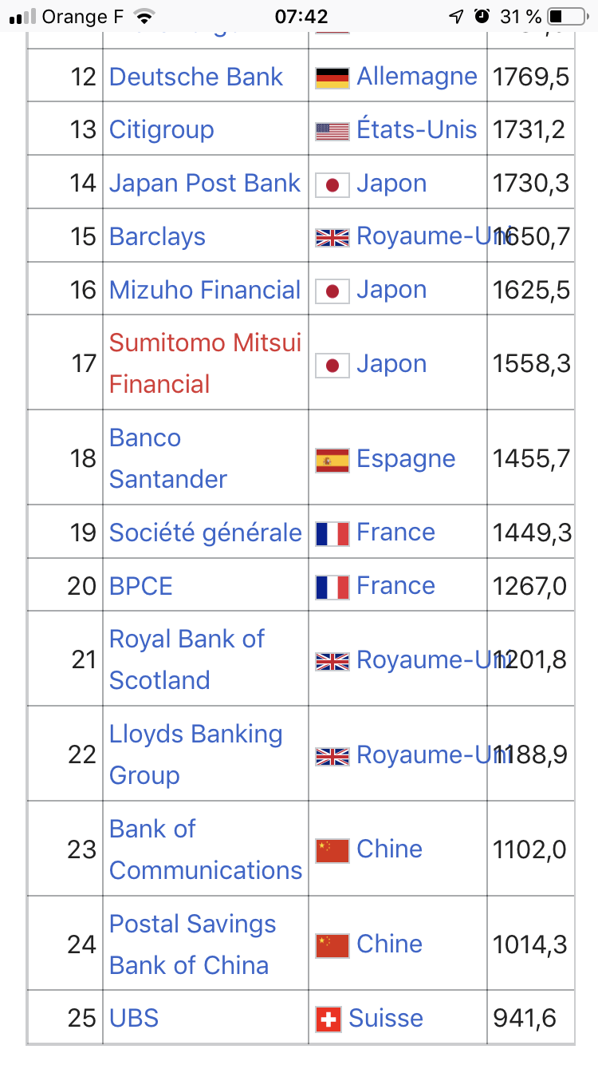Tap the German flag icon

[x=332, y=77]
